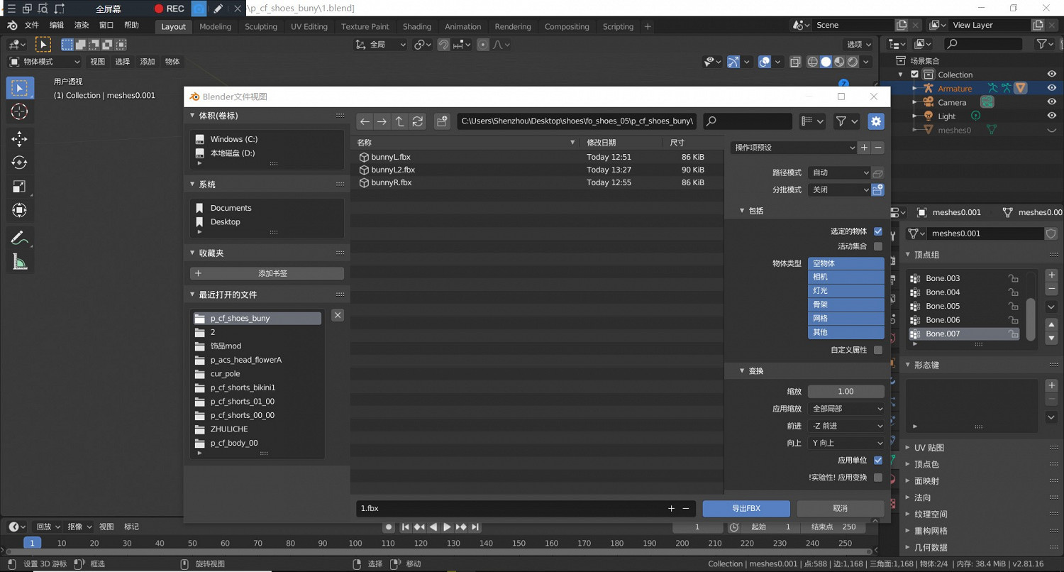This screenshot has height=572, width=1064.
Task: Click the 缩放 value field
Action: click(x=846, y=392)
